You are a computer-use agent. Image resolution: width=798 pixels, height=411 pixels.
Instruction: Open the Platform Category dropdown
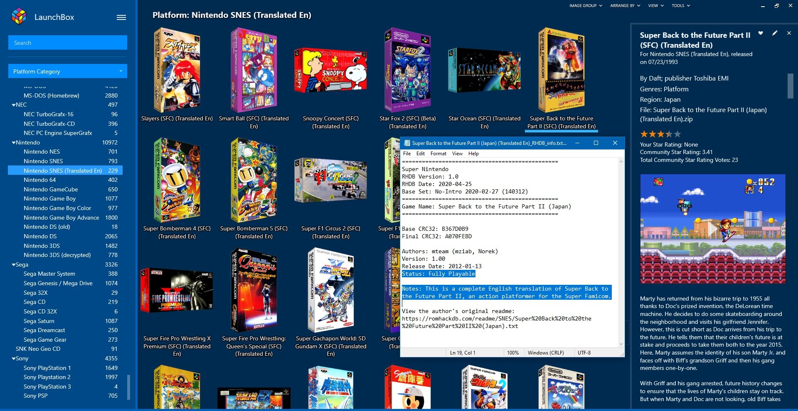[x=68, y=71]
